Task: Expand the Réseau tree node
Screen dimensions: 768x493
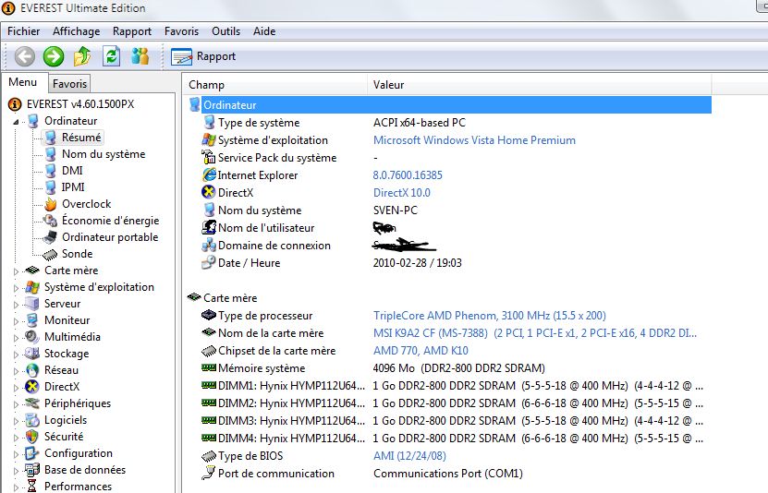Action: pyautogui.click(x=16, y=371)
